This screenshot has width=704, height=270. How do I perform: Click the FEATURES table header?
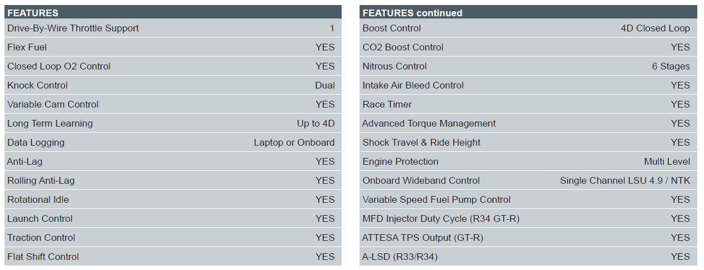(173, 12)
